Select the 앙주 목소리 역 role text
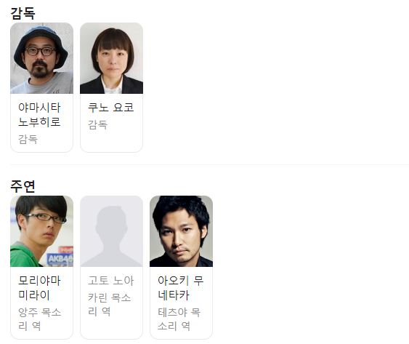Viewport: 409px width, 344px height. click(x=39, y=319)
